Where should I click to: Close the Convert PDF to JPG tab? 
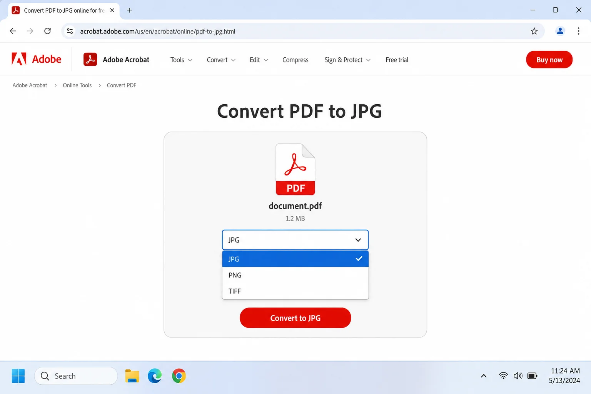point(112,10)
